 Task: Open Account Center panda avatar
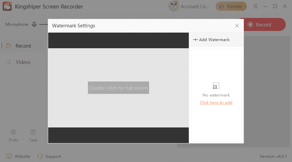(174, 6)
